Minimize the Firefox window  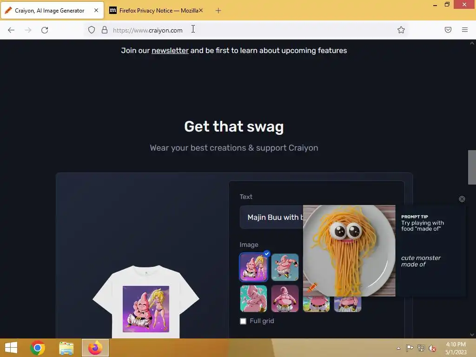click(435, 5)
